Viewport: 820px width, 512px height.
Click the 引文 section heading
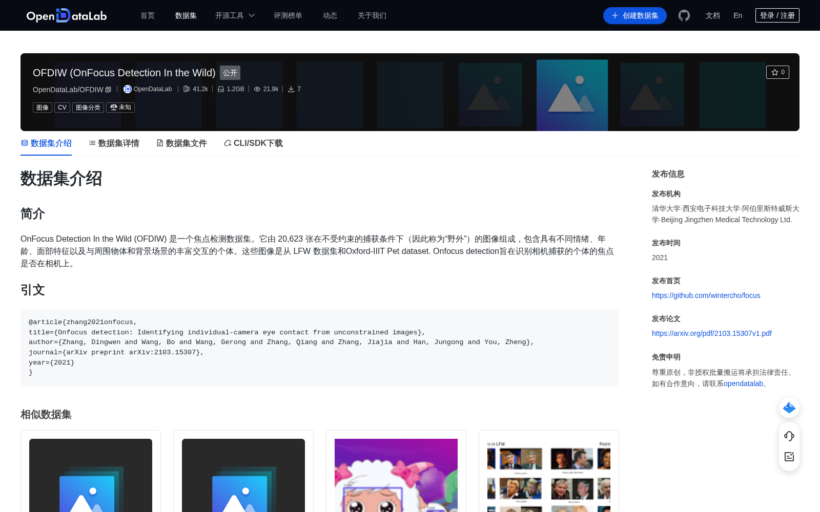click(33, 290)
